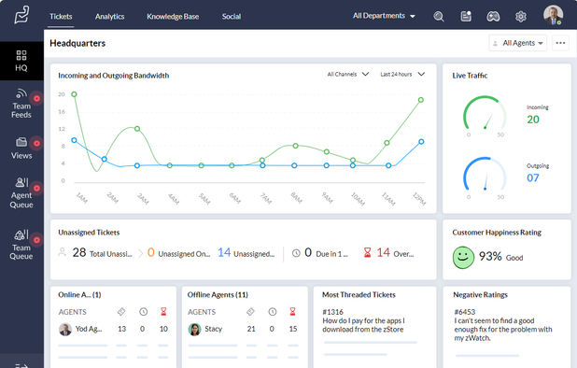Open the All Channels dropdown
This screenshot has height=368, width=577.
click(x=347, y=74)
